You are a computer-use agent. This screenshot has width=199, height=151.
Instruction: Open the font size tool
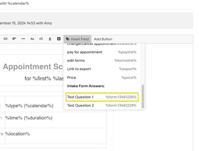(x=41, y=39)
